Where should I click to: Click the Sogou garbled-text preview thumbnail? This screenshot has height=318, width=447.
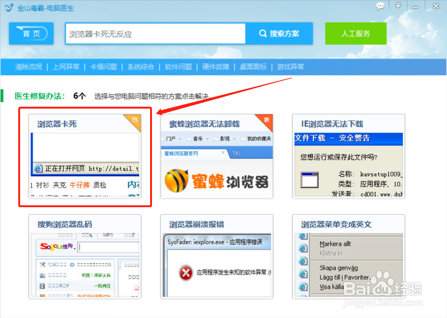(85, 265)
